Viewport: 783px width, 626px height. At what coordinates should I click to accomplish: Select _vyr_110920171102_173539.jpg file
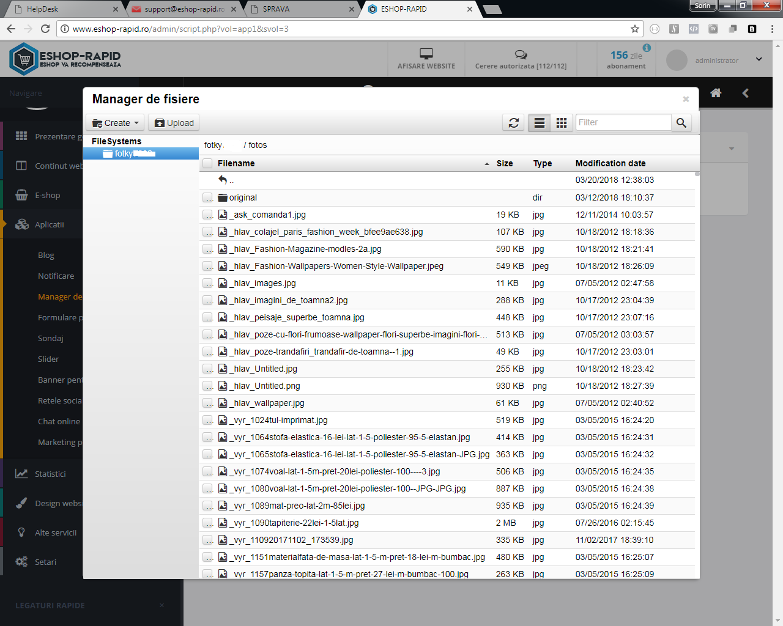[x=291, y=540]
